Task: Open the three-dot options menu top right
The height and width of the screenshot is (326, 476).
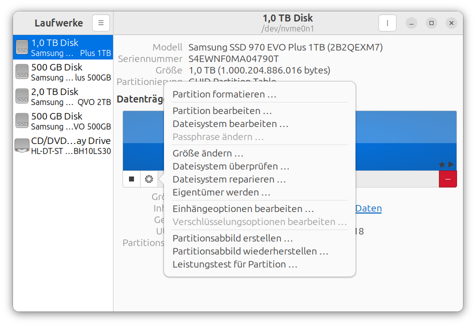Action: coord(387,22)
